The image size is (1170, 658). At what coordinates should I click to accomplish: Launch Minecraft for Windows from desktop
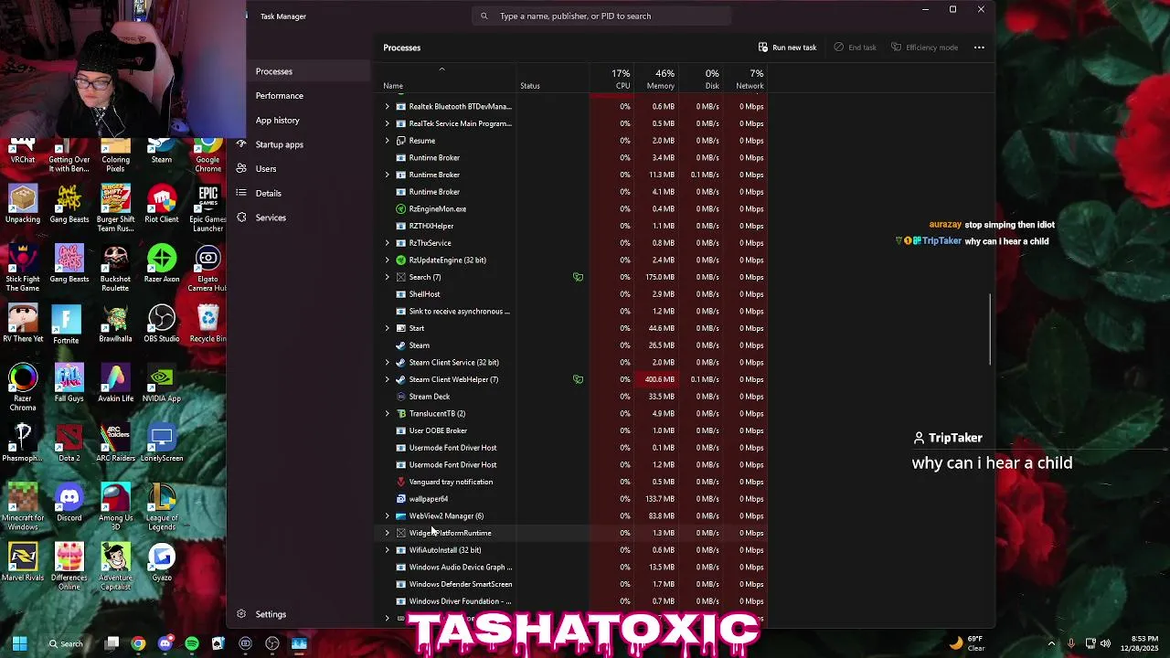23,507
